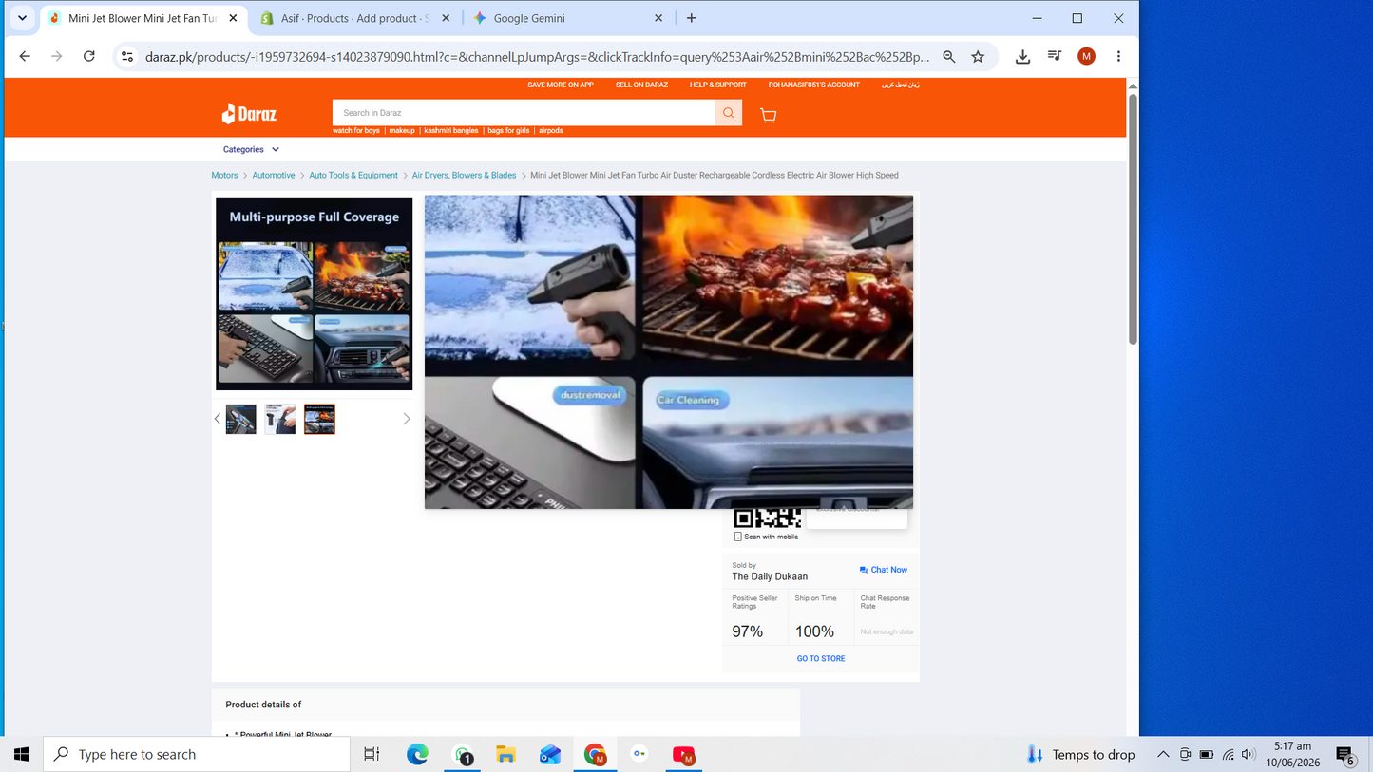
Task: Switch to the Asif Products tab
Action: click(x=355, y=18)
